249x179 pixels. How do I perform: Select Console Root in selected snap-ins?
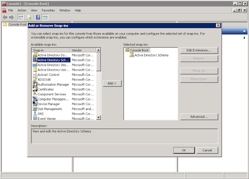139,50
